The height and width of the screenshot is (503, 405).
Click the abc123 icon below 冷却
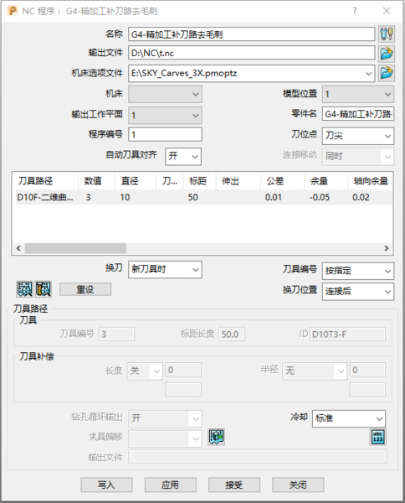[377, 437]
